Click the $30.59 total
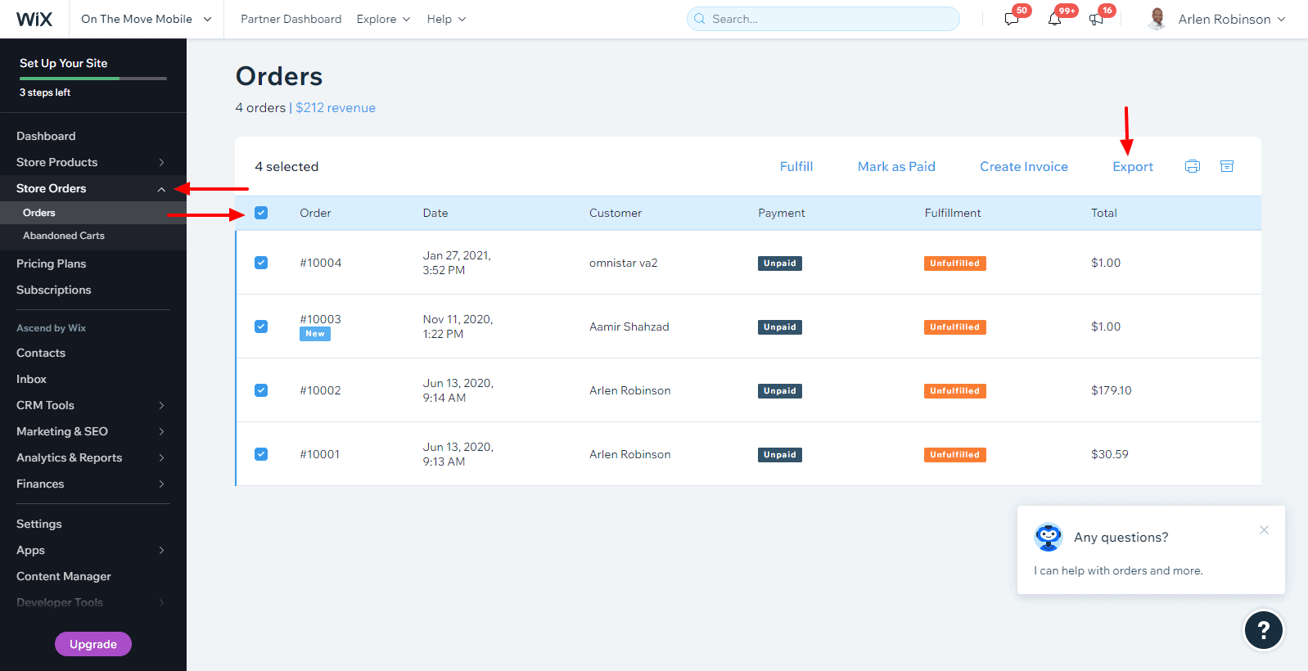Screen dimensions: 1308x671 (x=1110, y=454)
